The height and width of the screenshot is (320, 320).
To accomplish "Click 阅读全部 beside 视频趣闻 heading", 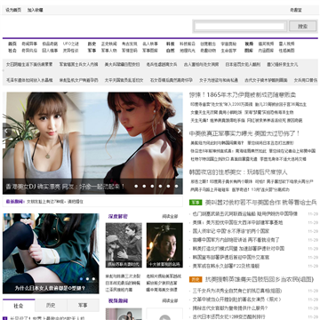I will pos(170,301).
